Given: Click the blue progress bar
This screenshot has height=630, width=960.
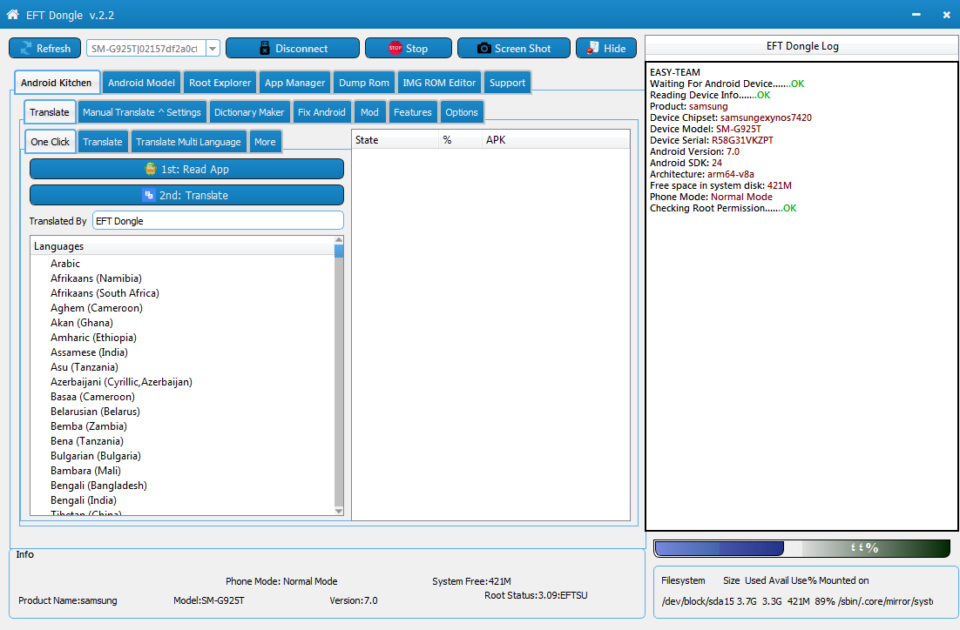Looking at the screenshot, I should [720, 548].
